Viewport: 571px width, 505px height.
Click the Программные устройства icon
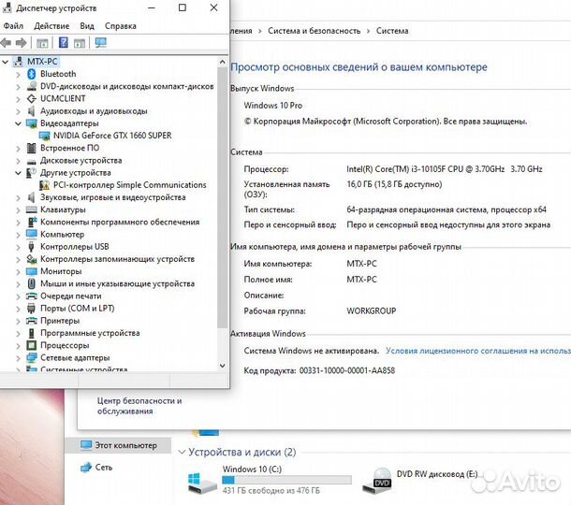pos(32,333)
